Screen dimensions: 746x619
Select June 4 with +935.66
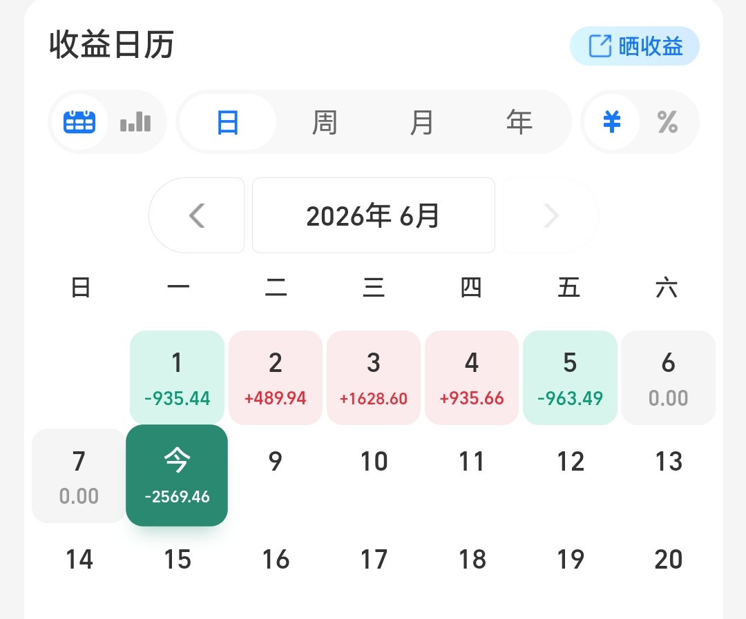[472, 377]
